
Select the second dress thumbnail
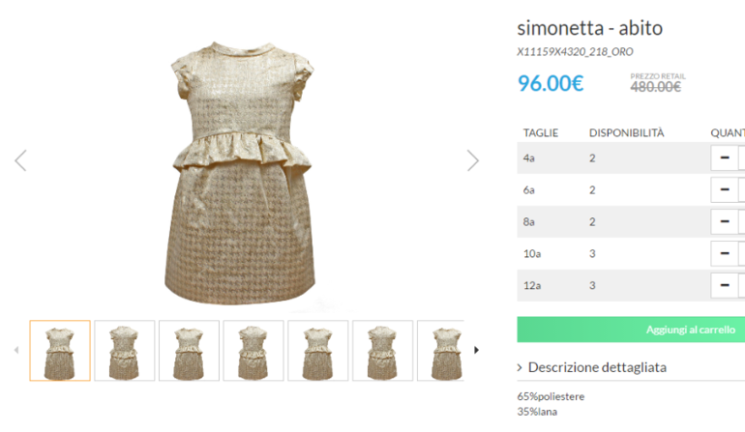[125, 351]
